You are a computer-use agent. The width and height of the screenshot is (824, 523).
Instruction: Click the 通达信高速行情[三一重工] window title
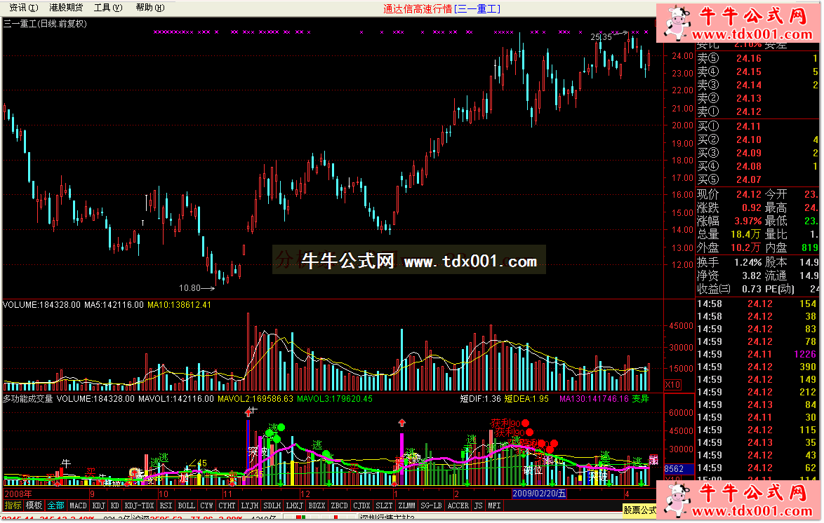[x=441, y=9]
